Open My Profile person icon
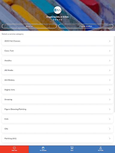115x153 pixels. [x=101, y=148]
